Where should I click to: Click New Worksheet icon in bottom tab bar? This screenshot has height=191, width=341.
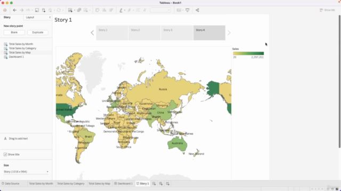coord(154,184)
